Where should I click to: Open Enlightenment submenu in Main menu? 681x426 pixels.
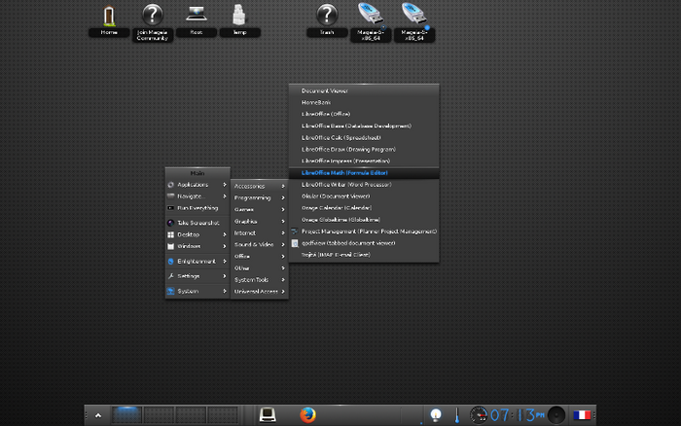197,261
